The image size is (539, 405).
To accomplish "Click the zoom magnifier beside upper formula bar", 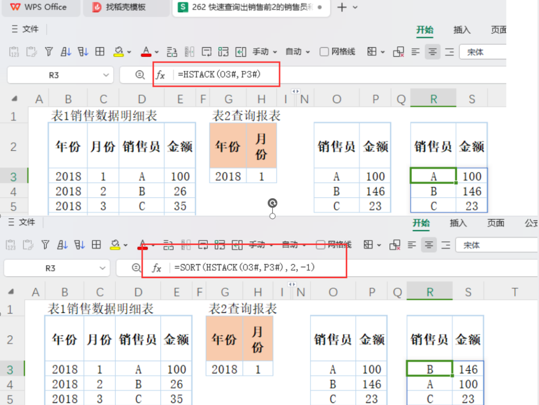I will pos(140,75).
